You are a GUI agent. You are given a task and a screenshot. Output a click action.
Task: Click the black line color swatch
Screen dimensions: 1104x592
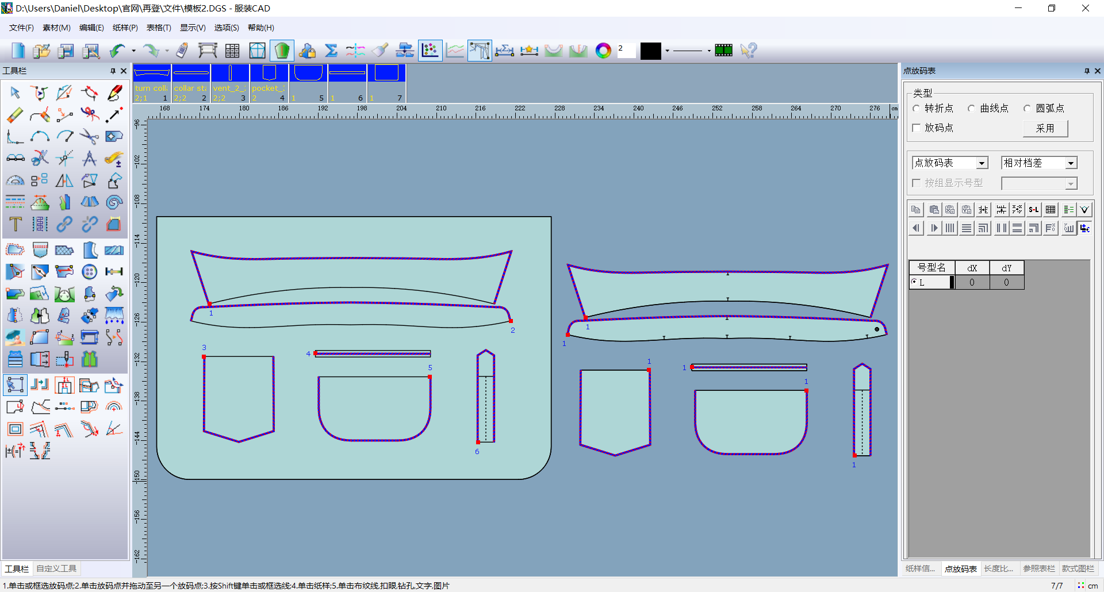pyautogui.click(x=651, y=51)
